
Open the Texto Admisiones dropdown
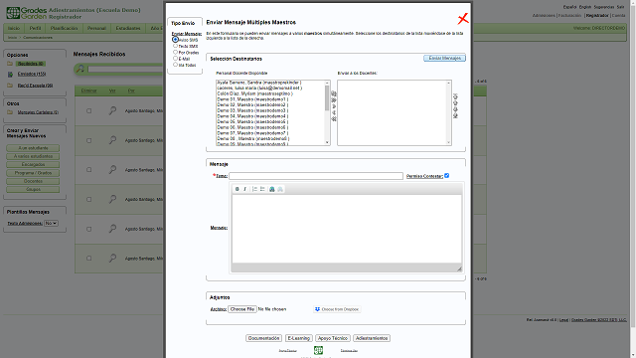(51, 223)
